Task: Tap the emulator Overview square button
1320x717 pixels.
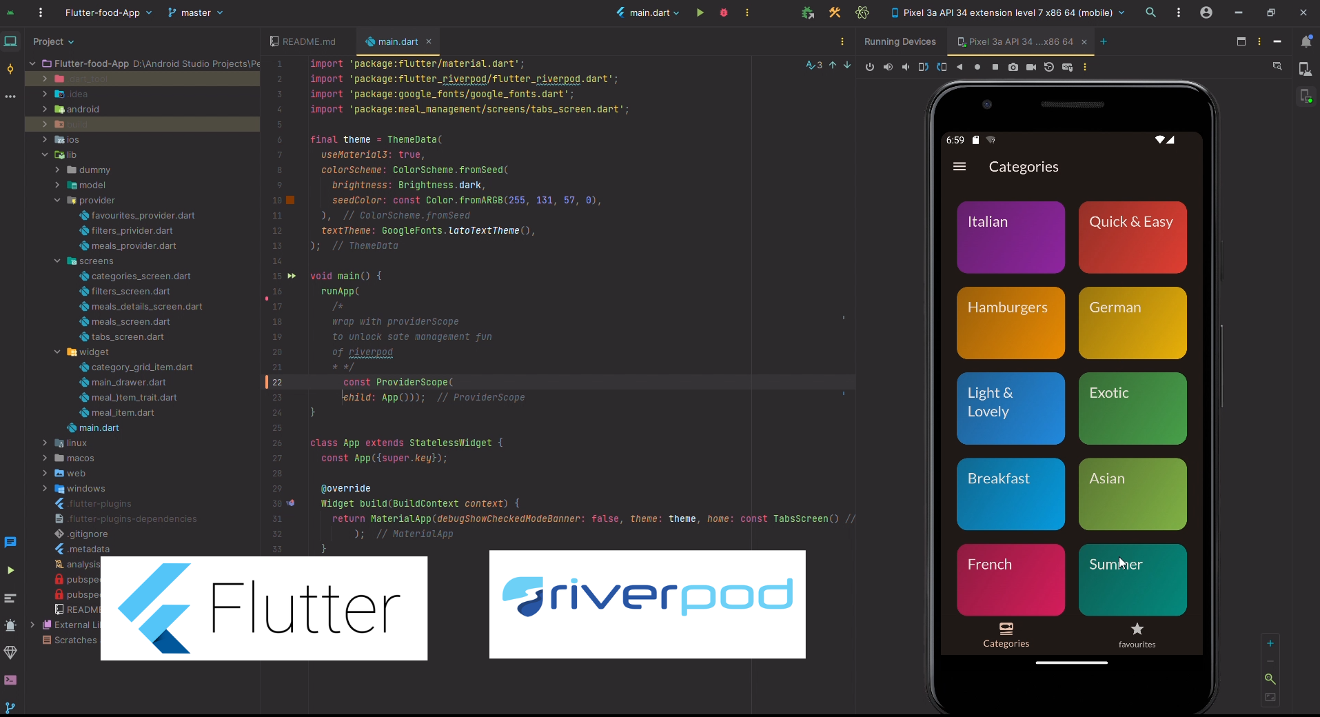Action: coord(995,67)
